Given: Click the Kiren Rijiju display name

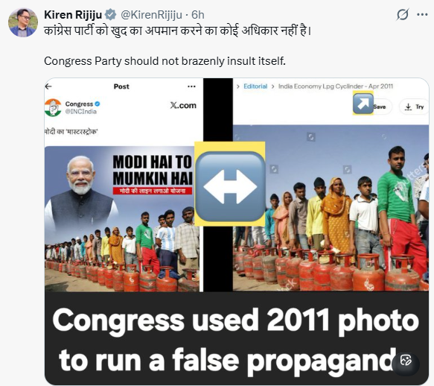Looking at the screenshot, I should pyautogui.click(x=73, y=15).
